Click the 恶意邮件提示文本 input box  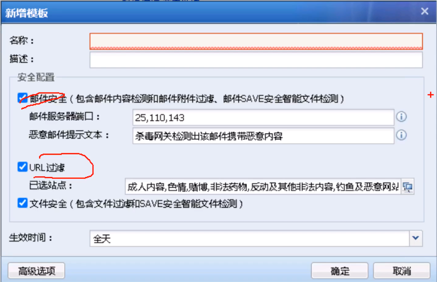click(263, 135)
